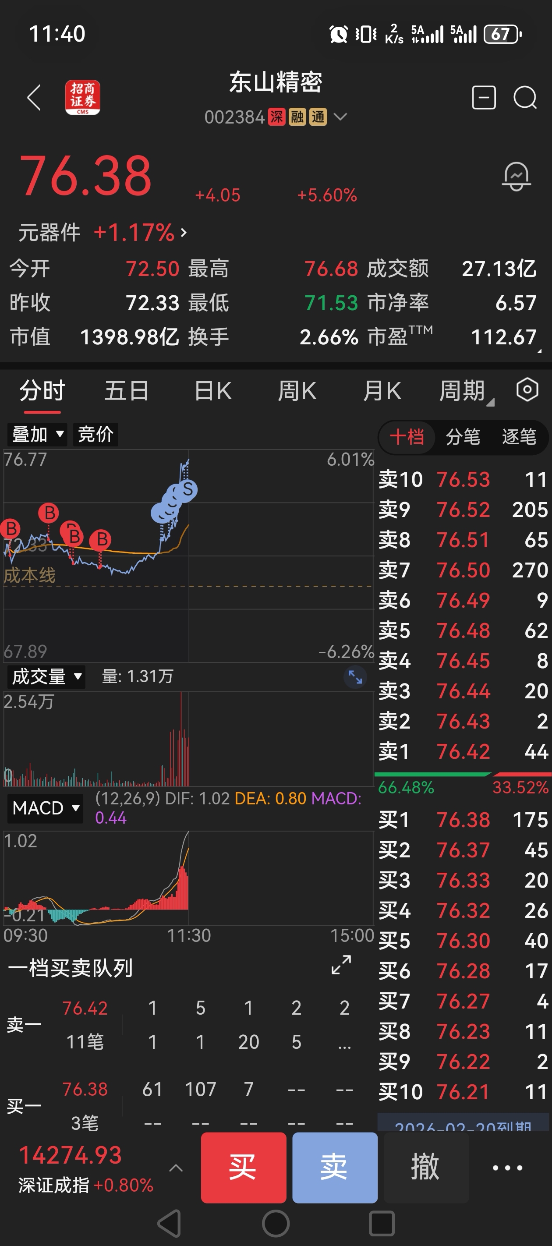Open the 叠加 overlay dropdown

click(x=37, y=434)
